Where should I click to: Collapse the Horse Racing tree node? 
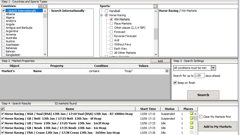(x=101, y=15)
